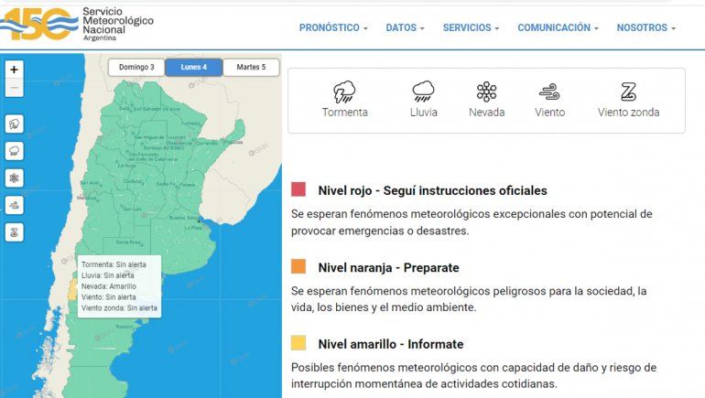
Task: Zoom out on the map
Action: (x=14, y=89)
